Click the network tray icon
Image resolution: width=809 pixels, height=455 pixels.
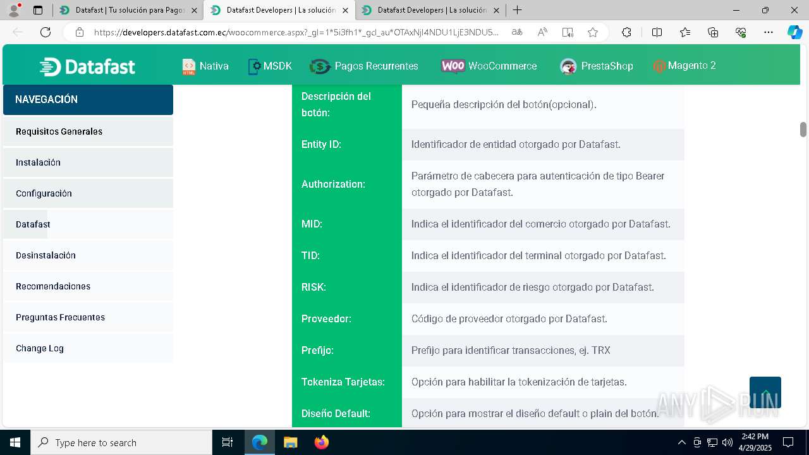712,442
